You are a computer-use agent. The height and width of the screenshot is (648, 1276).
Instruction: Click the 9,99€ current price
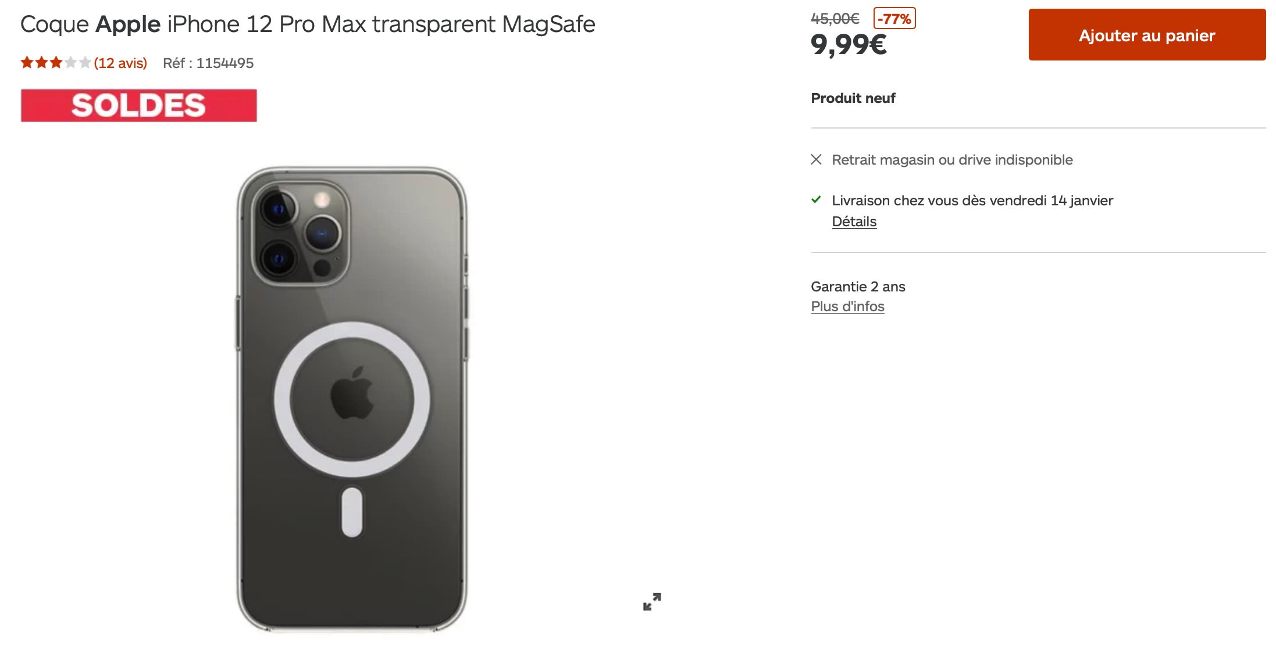pyautogui.click(x=849, y=44)
